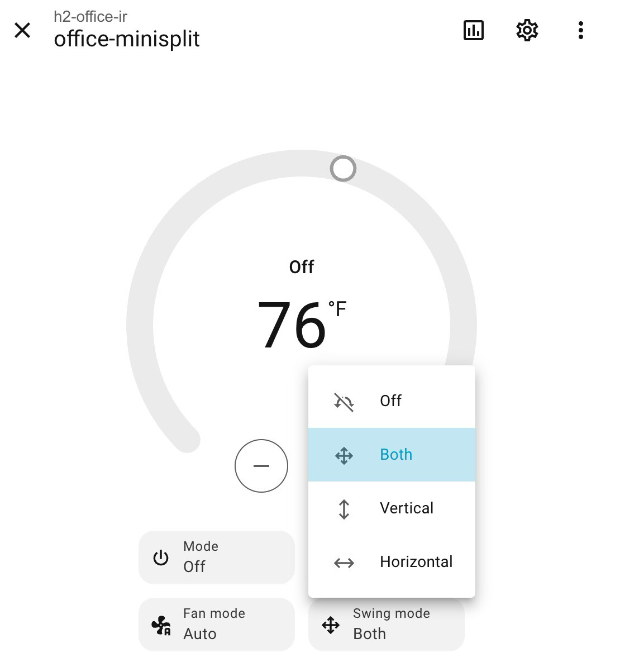620x667 pixels.
Task: Decrease temperature with the minus button
Action: 261,466
